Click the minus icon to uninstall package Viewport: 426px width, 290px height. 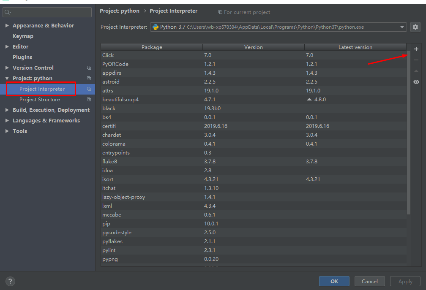416,60
